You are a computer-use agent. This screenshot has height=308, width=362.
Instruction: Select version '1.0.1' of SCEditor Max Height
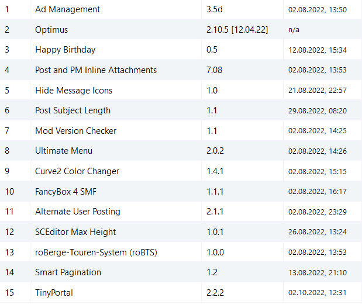(215, 232)
